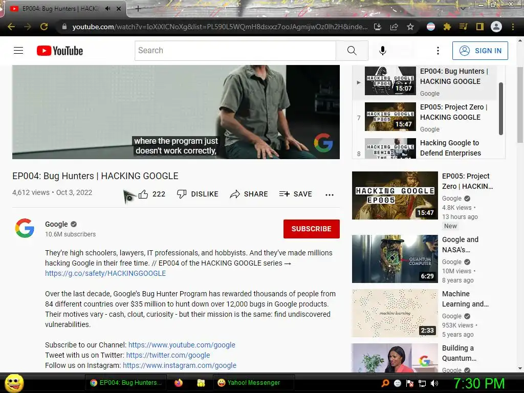Screen dimensions: 524x393
Task: Open the smiley Start button on taskbar
Action: (x=14, y=383)
